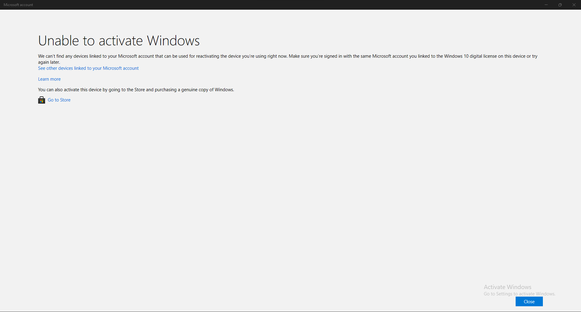See other devices linked to your Microsoft account
The height and width of the screenshot is (312, 581).
coord(88,68)
